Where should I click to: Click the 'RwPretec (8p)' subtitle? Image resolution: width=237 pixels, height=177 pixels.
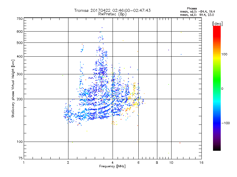(x=112, y=14)
